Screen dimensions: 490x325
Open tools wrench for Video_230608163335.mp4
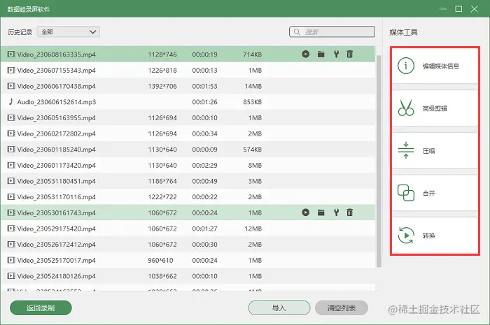pos(336,54)
